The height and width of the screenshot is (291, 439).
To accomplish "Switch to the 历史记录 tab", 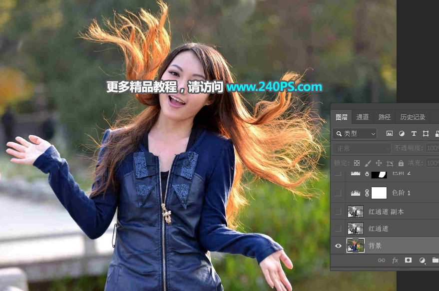I will point(413,117).
